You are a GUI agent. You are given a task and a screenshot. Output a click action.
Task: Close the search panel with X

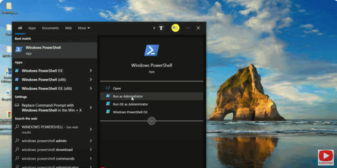[198, 28]
